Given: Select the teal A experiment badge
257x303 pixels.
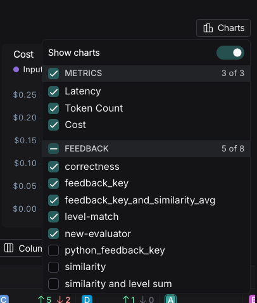Looking at the screenshot, I should click(170, 299).
